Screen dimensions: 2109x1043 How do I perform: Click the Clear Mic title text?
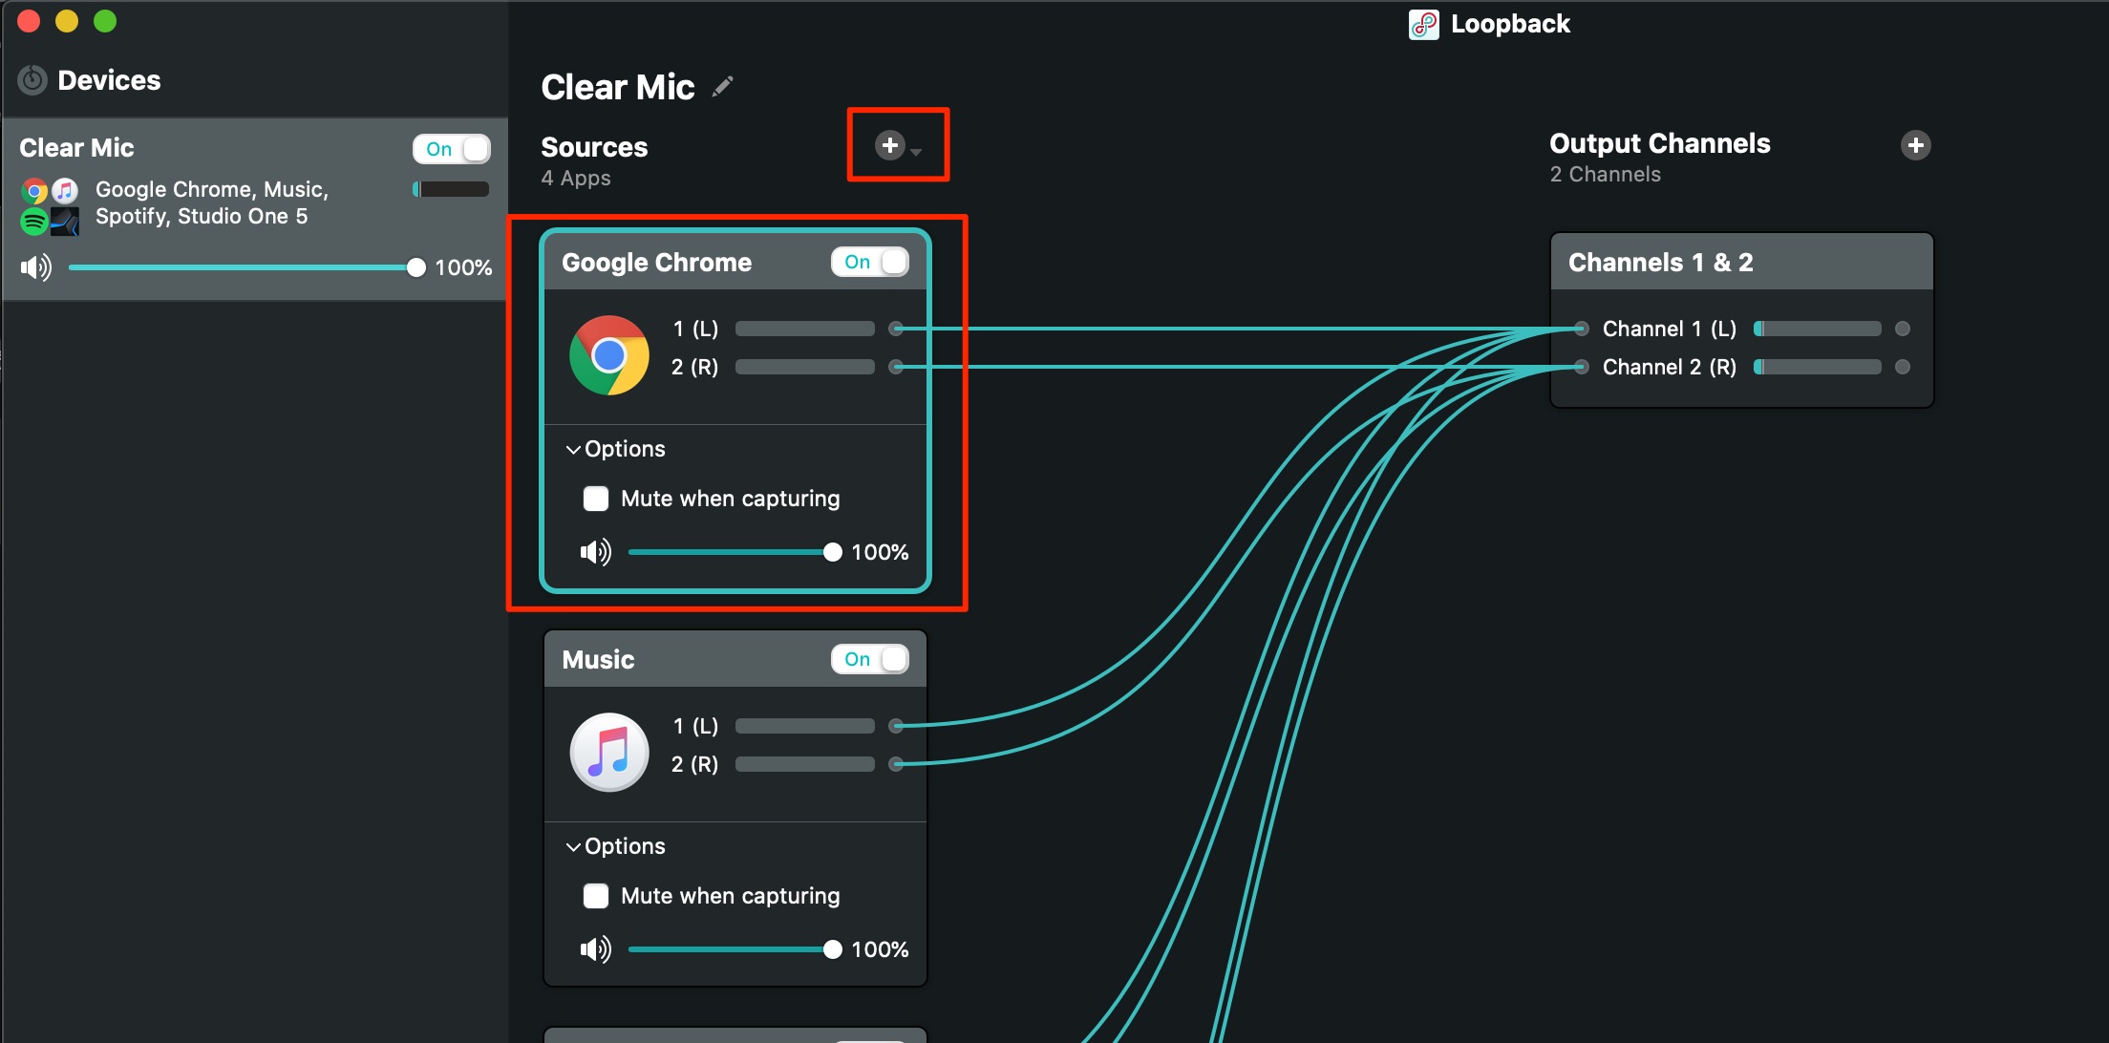coord(618,87)
